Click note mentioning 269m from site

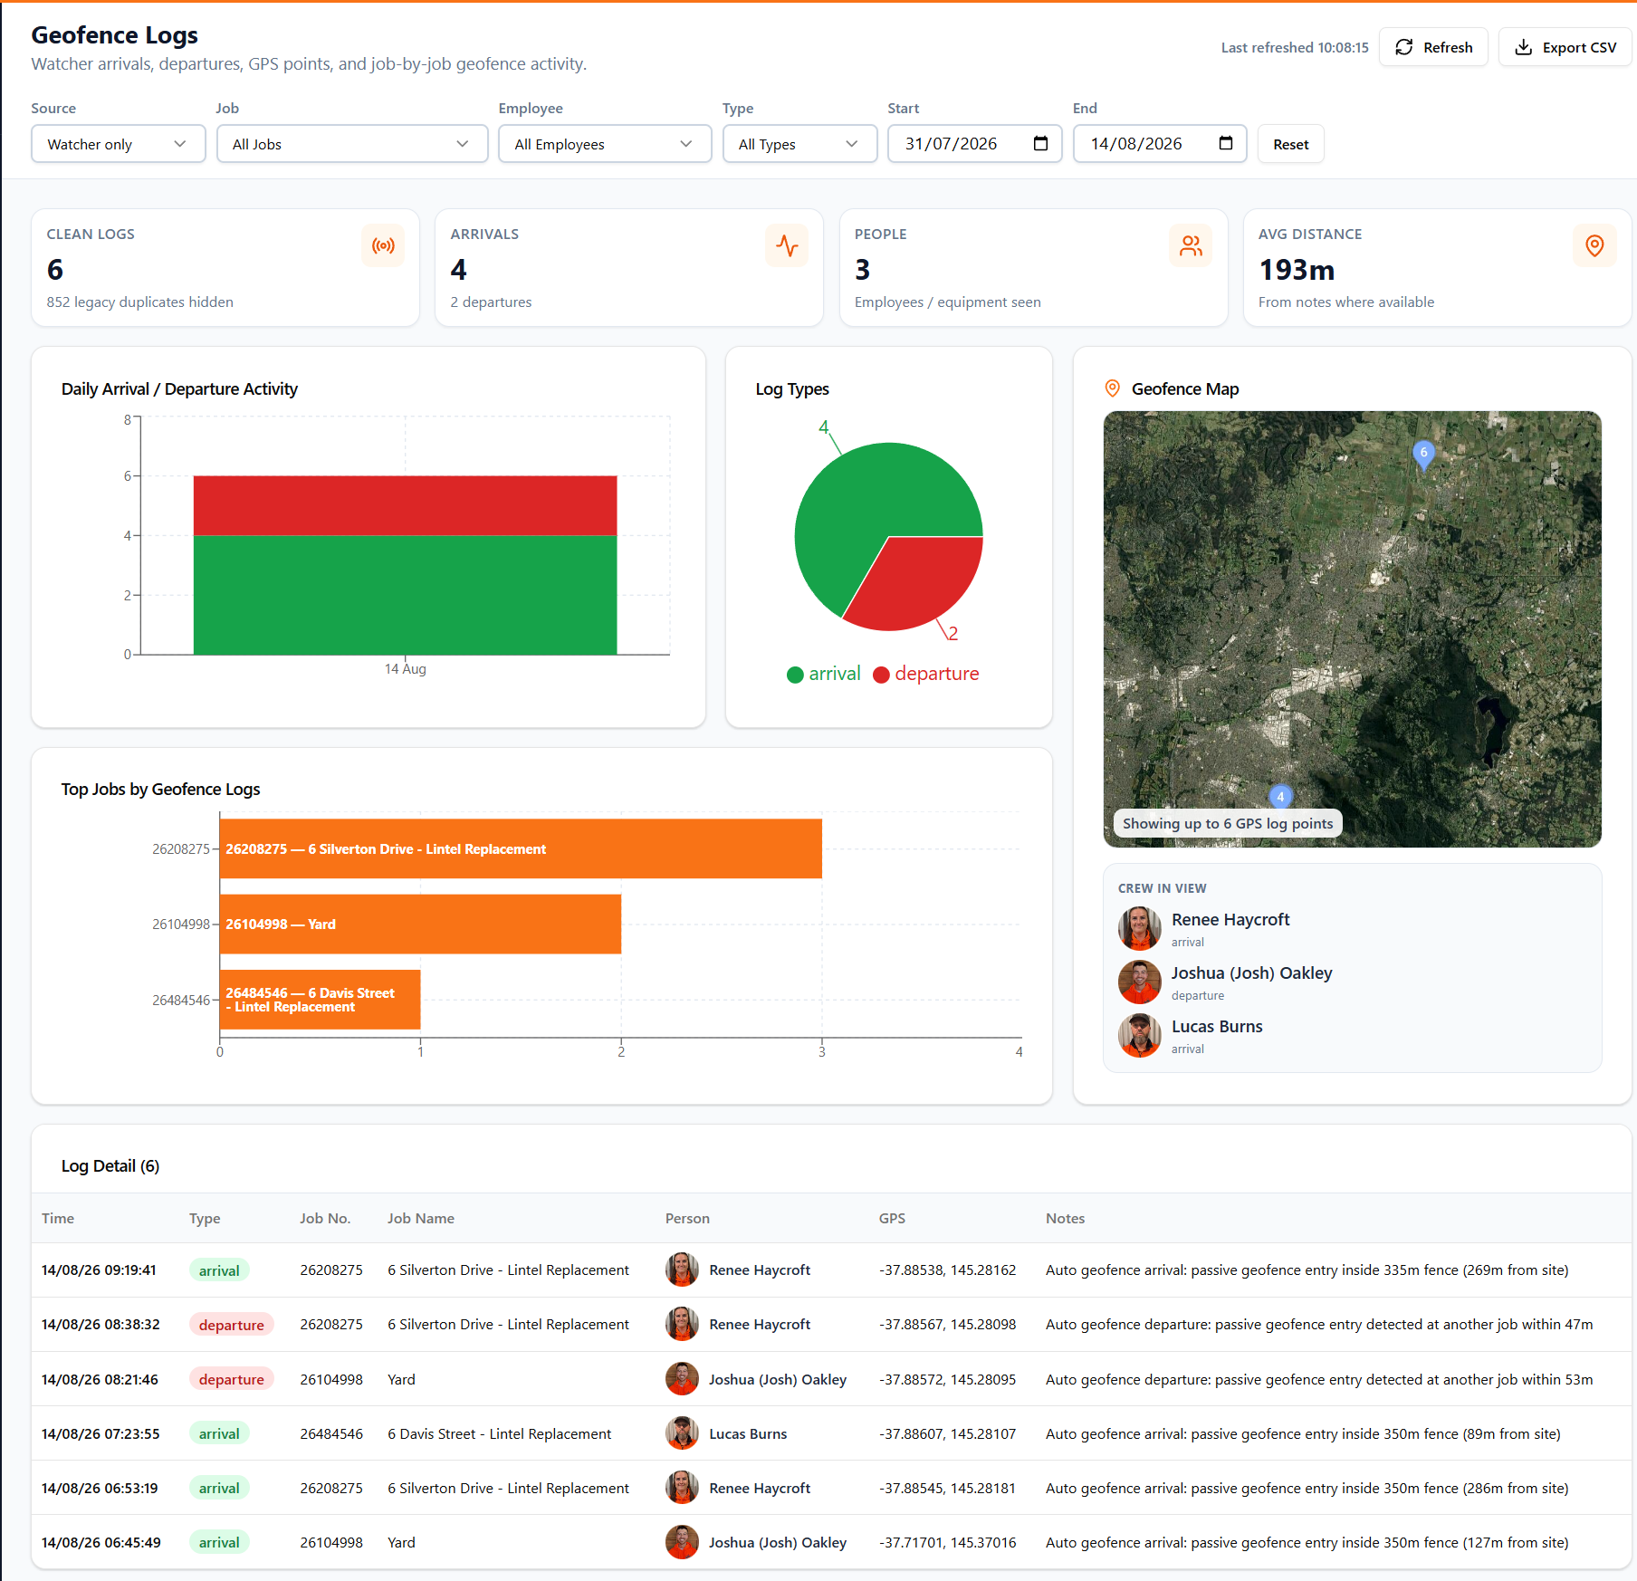tap(1307, 1270)
